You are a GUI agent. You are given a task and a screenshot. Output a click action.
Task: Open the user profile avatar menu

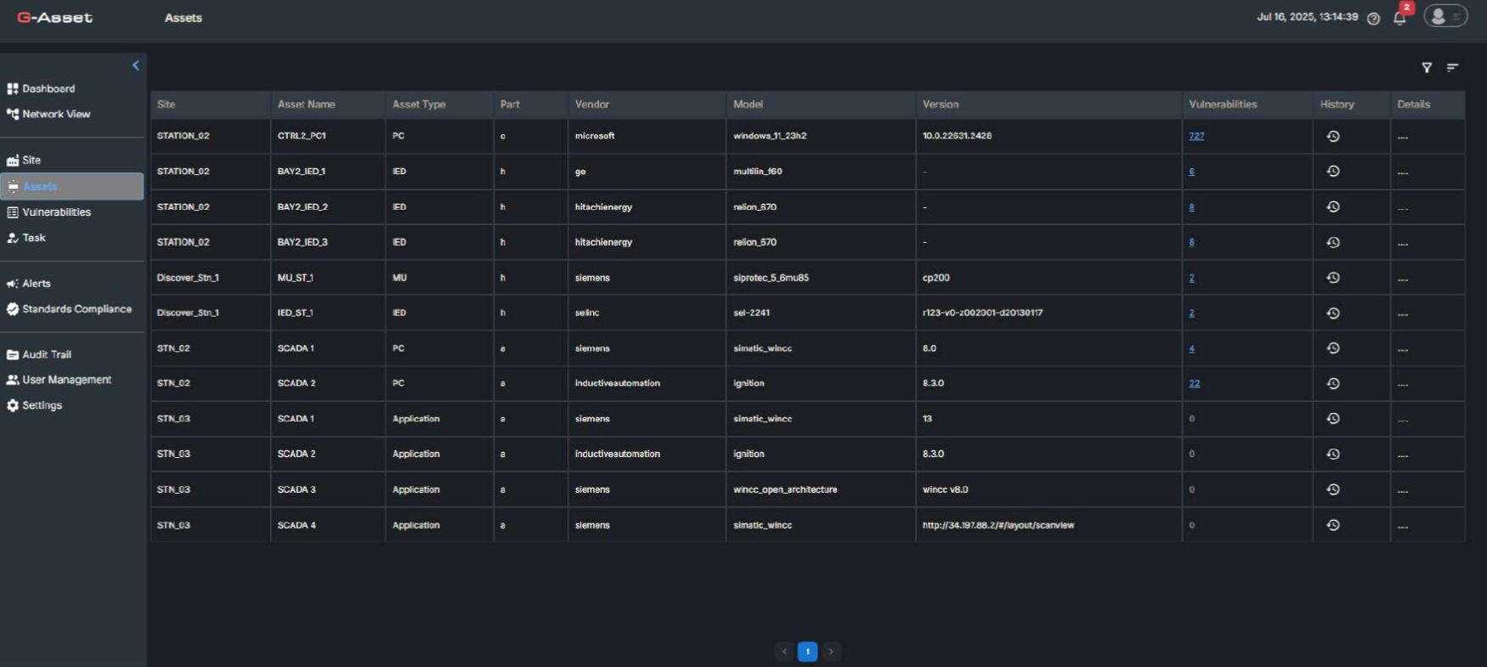point(1445,16)
